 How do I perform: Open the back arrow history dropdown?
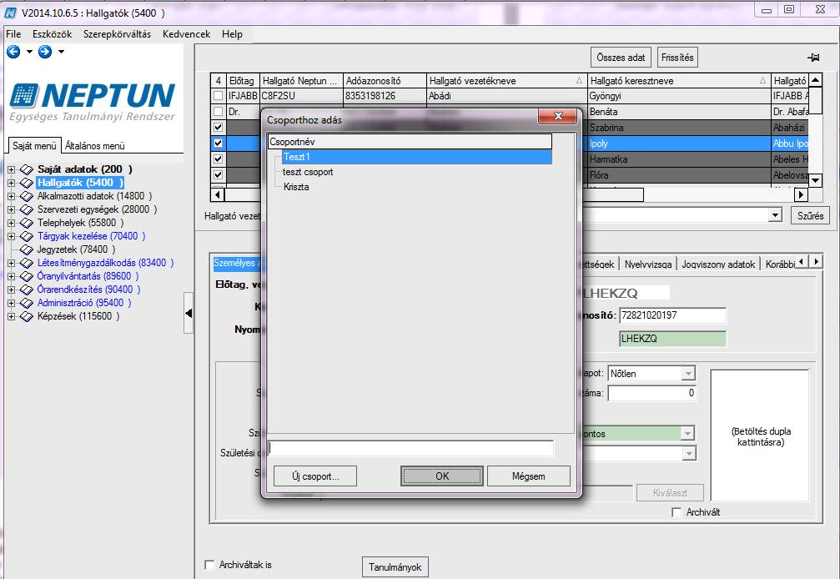pos(29,52)
